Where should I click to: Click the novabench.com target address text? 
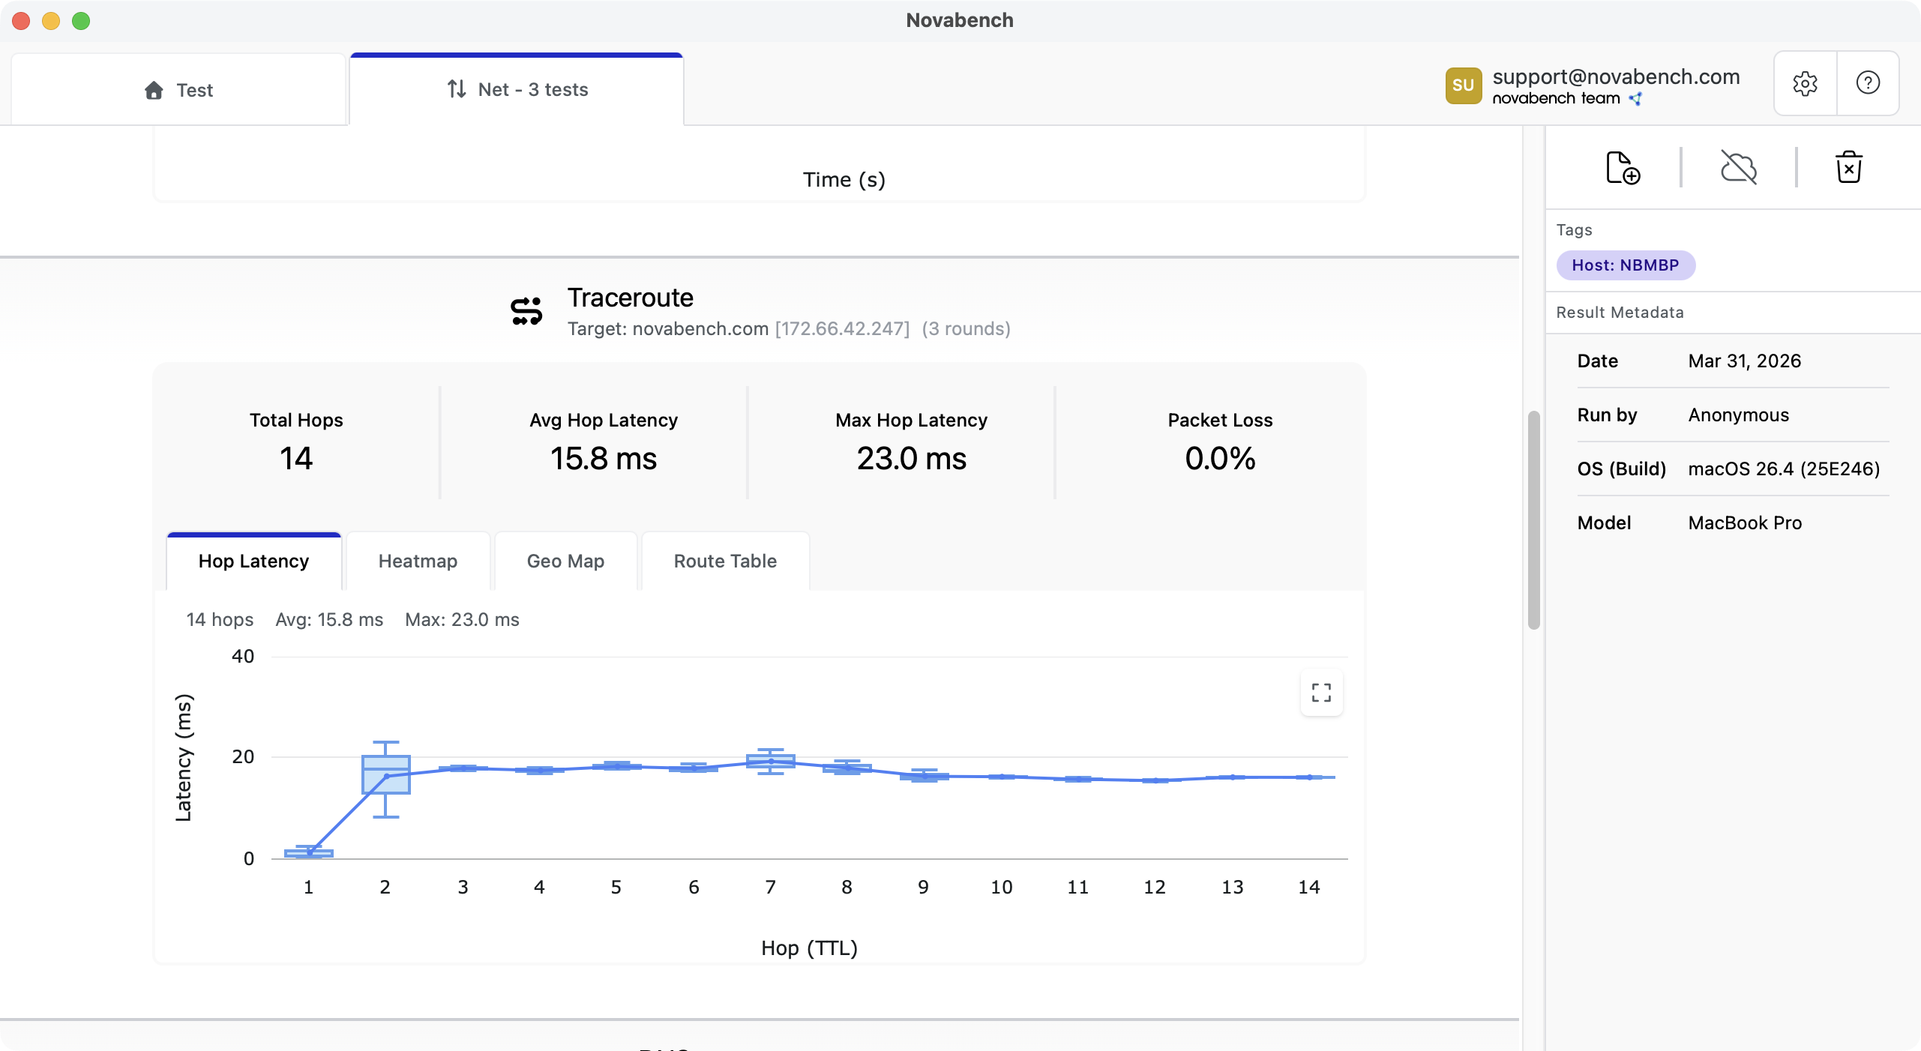(x=700, y=328)
